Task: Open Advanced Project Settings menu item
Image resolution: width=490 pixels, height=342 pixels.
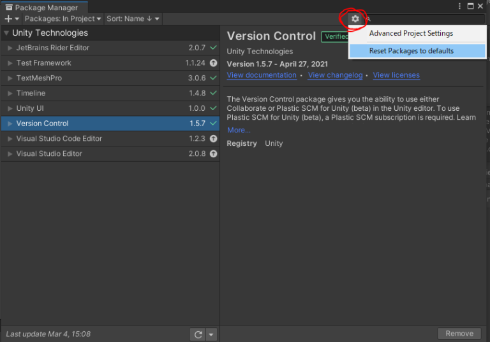Action: pyautogui.click(x=411, y=33)
